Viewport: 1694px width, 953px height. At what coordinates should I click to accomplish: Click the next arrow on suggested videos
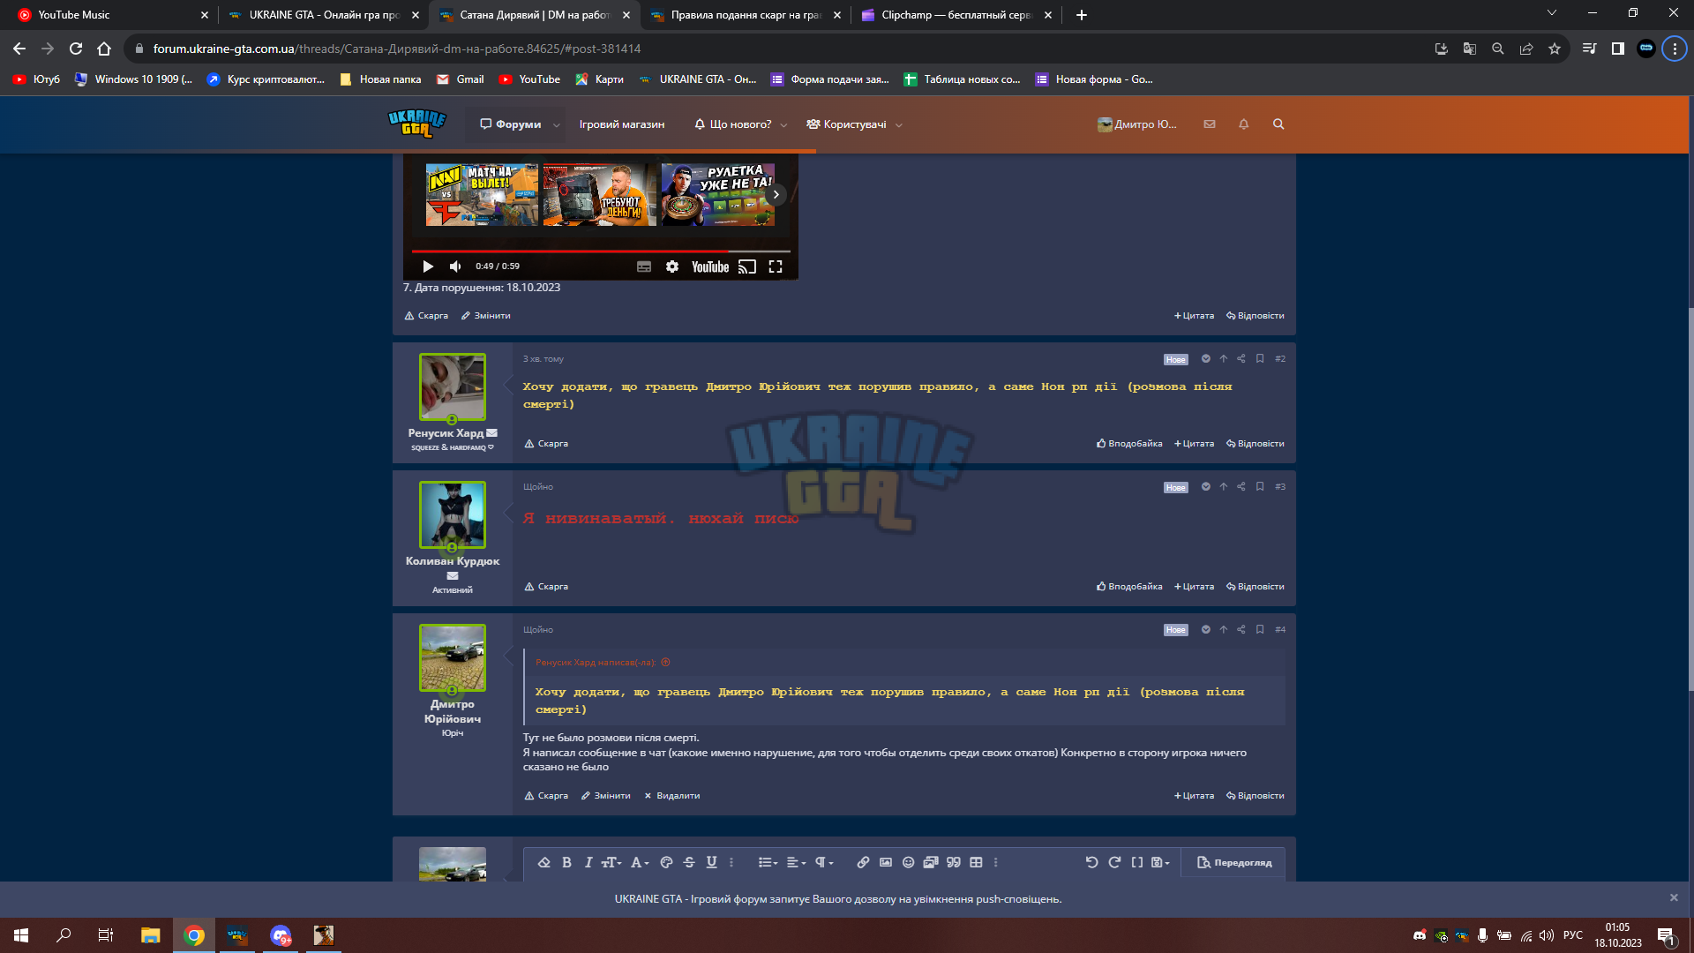click(776, 194)
